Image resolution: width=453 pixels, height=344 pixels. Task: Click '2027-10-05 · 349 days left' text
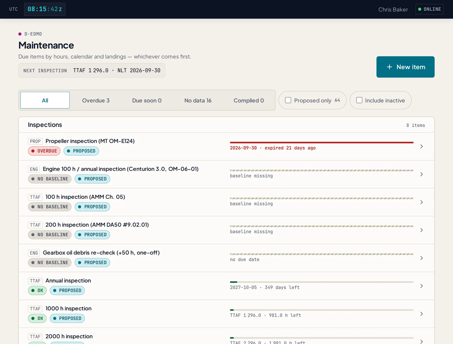click(x=265, y=287)
